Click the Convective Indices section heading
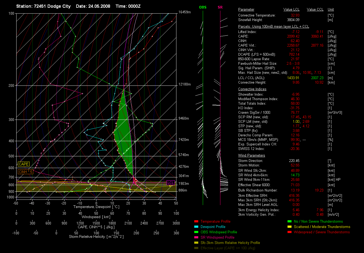The height and width of the screenshot is (253, 364). pos(252,89)
